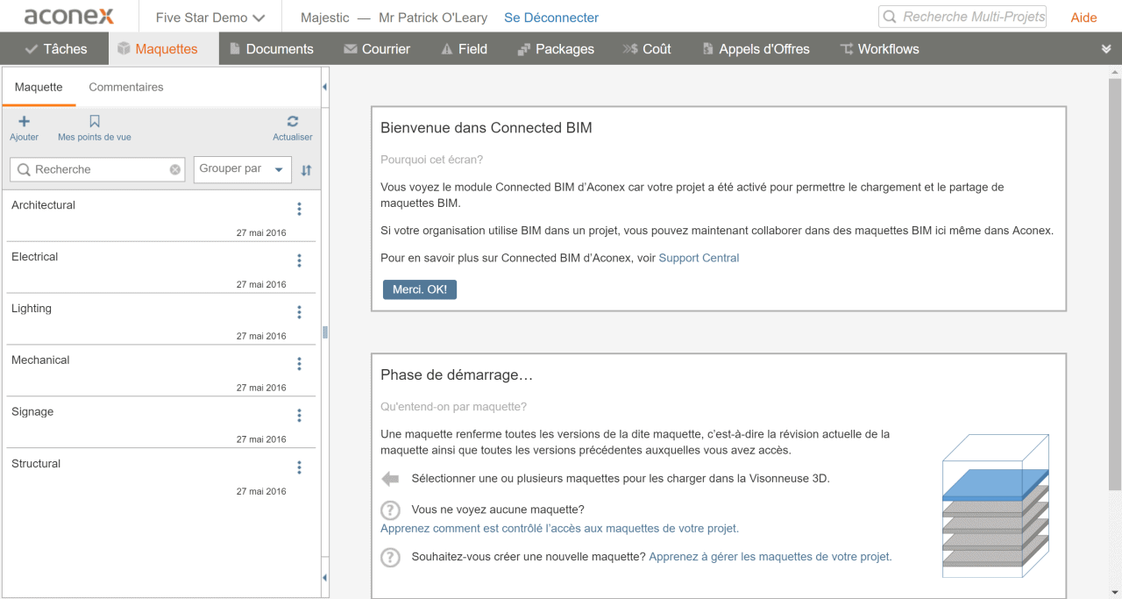Open the Grouper par dropdown
The image size is (1122, 599).
coord(241,169)
